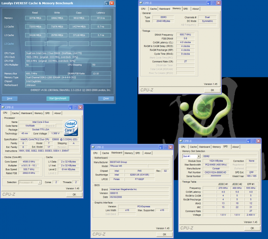Screen dimensions: 268x239
Task: Open Cache tab in CPU-Z SPD window
Action: pyautogui.click(x=193, y=147)
